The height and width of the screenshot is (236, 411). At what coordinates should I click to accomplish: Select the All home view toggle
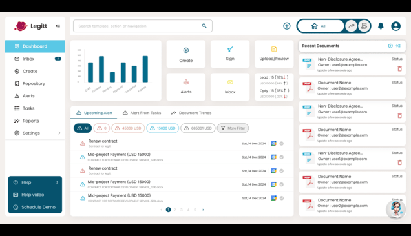pyautogui.click(x=321, y=26)
